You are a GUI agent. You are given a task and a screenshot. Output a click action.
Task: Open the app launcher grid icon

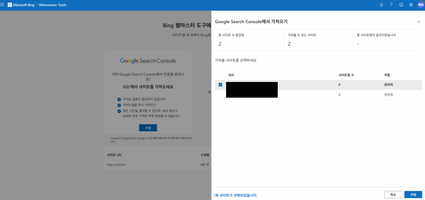(2, 5)
